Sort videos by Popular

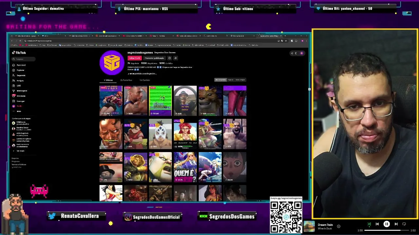point(230,80)
